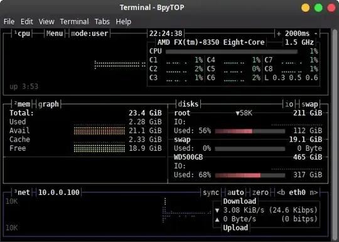Screen dimensions: 339x242
Task: Open the File menu
Action: click(9, 21)
